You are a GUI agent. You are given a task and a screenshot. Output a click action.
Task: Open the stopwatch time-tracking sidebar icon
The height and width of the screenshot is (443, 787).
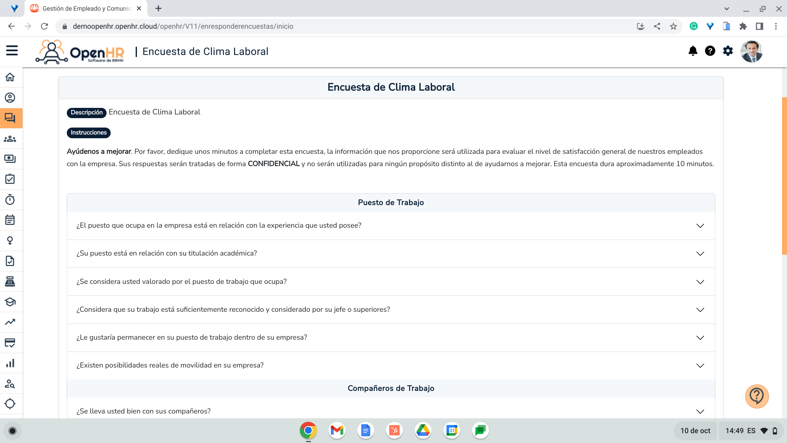point(10,200)
